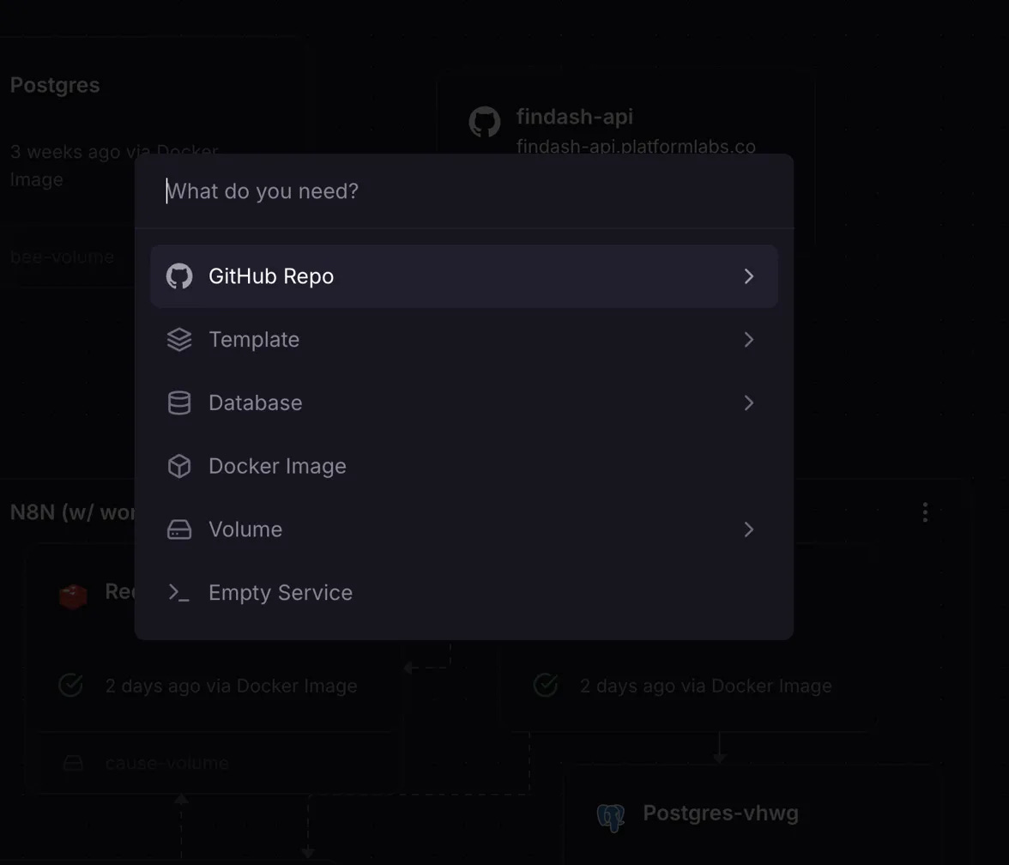This screenshot has width=1009, height=865.
Task: Choose the Template menu entry
Action: (463, 339)
